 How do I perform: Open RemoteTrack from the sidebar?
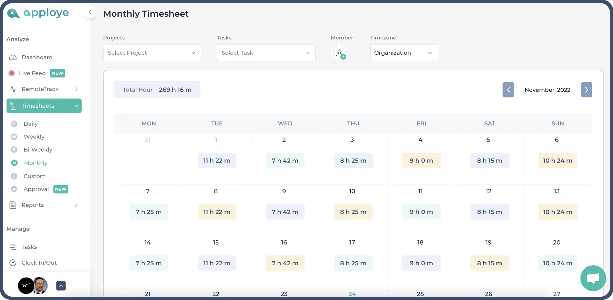coord(39,89)
